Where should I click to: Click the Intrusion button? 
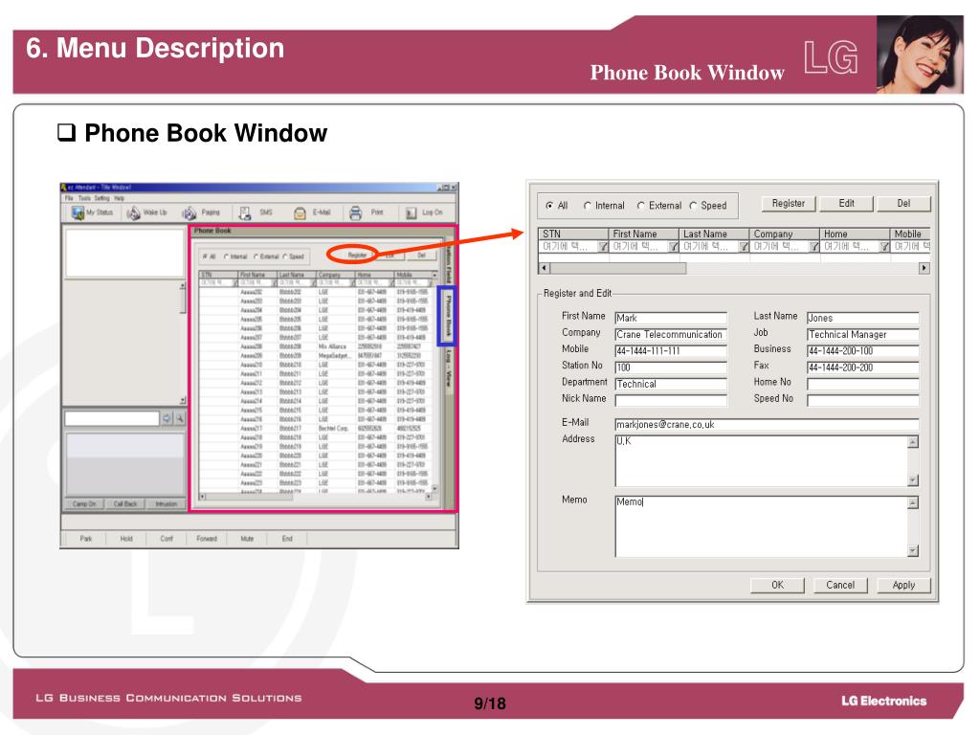(166, 503)
